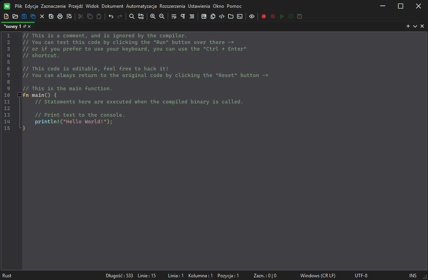Click the Linia : 1 status entry

point(176,276)
